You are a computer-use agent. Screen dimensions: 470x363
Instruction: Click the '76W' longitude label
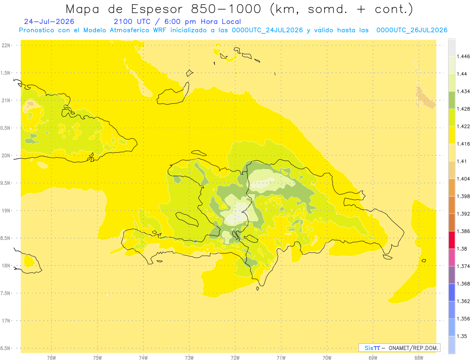[x=51, y=358]
